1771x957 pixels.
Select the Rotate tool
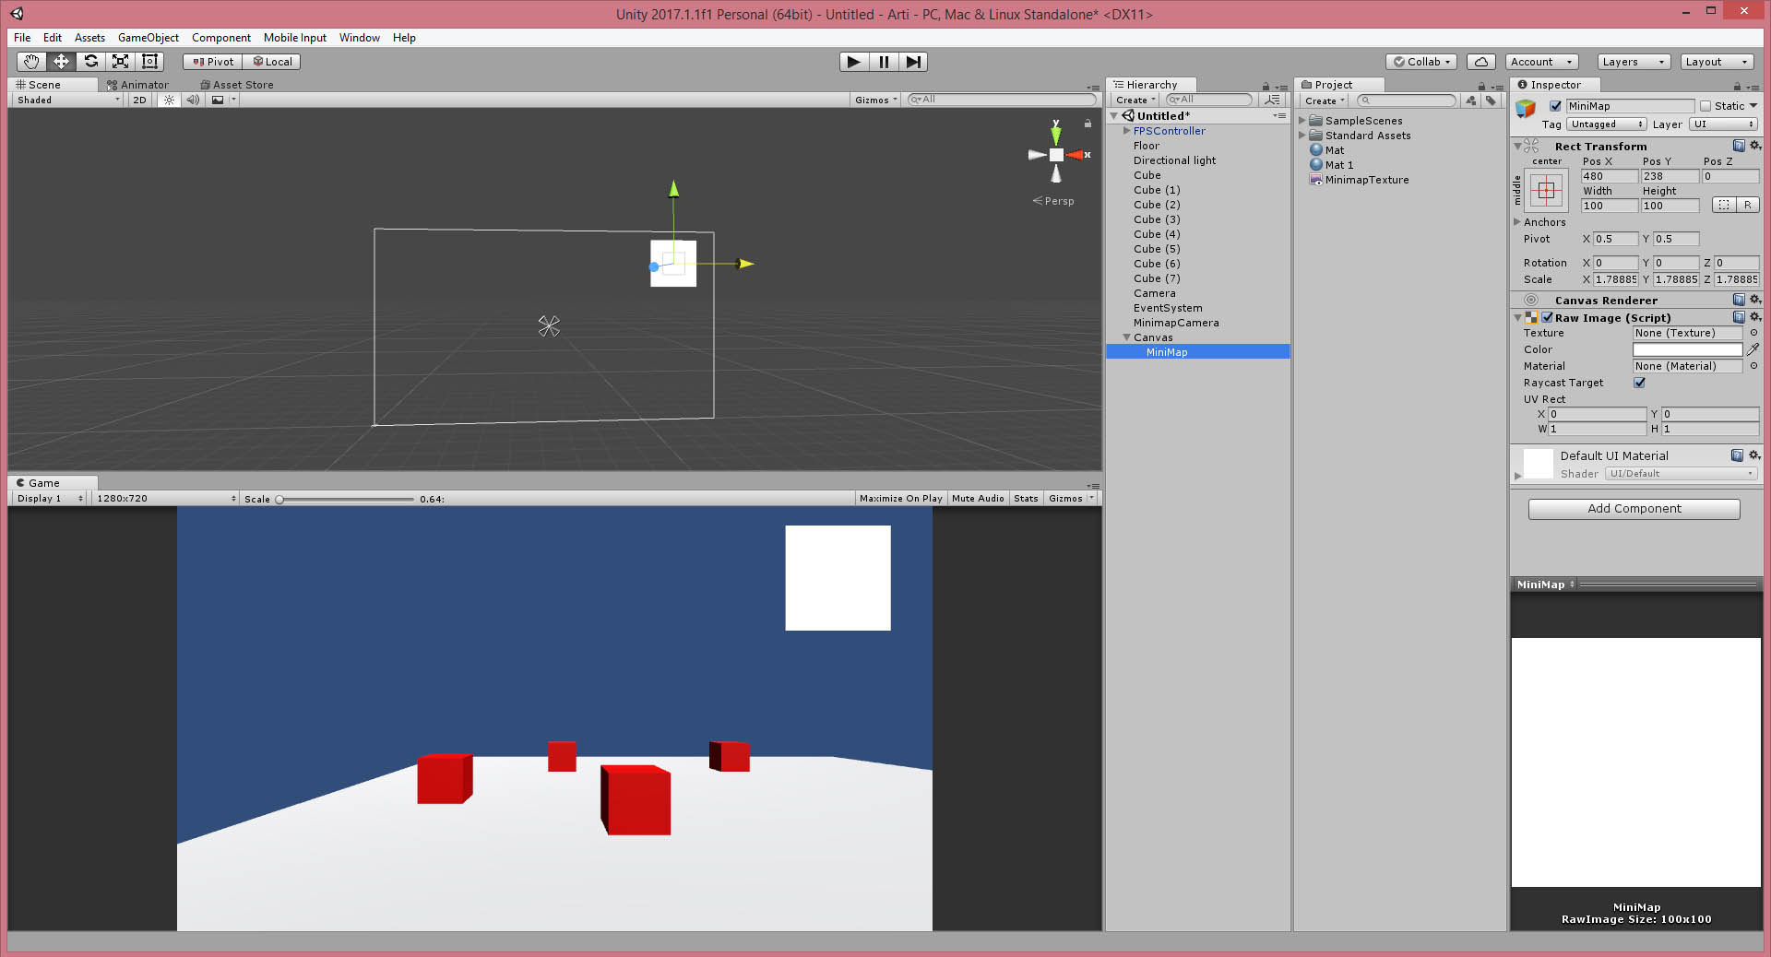click(x=90, y=62)
